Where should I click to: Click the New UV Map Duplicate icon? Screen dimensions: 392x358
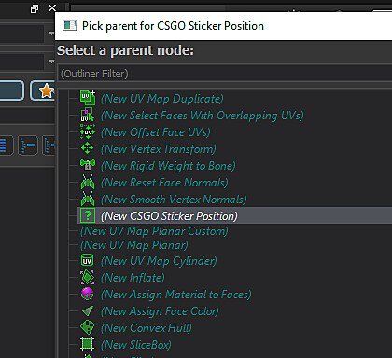88,98
